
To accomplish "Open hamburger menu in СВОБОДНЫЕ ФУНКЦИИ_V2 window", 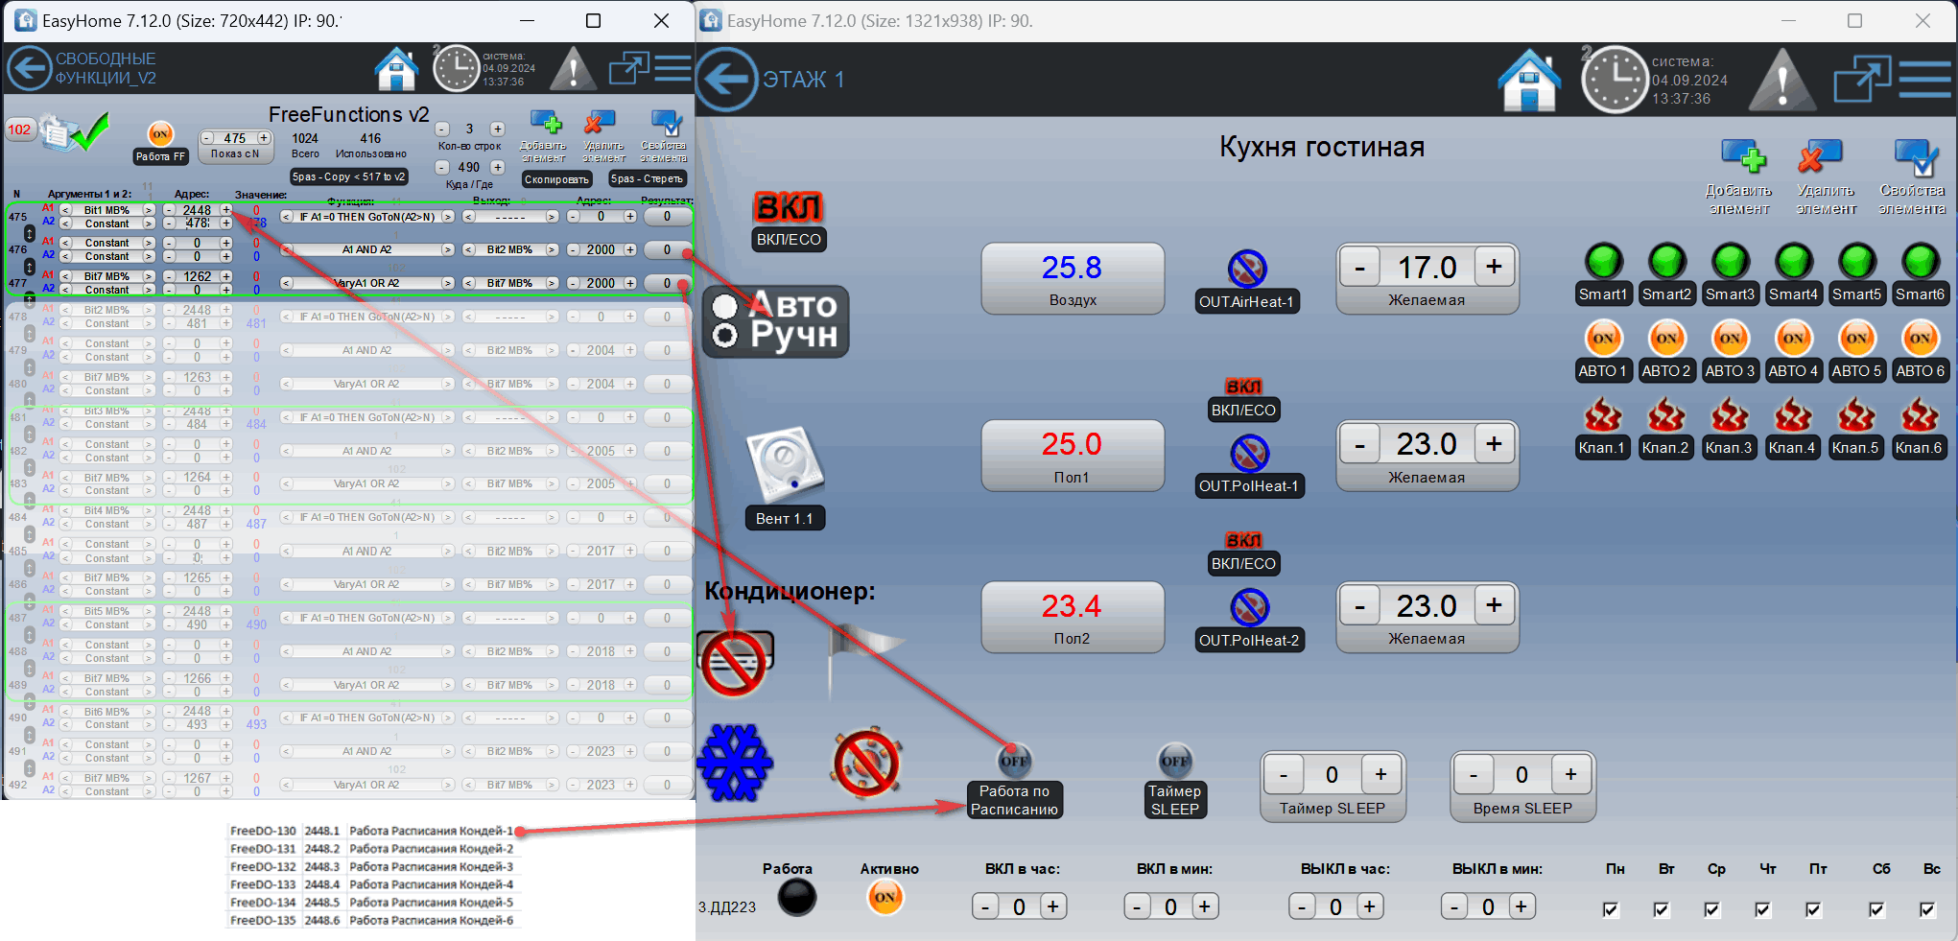I will pos(672,69).
